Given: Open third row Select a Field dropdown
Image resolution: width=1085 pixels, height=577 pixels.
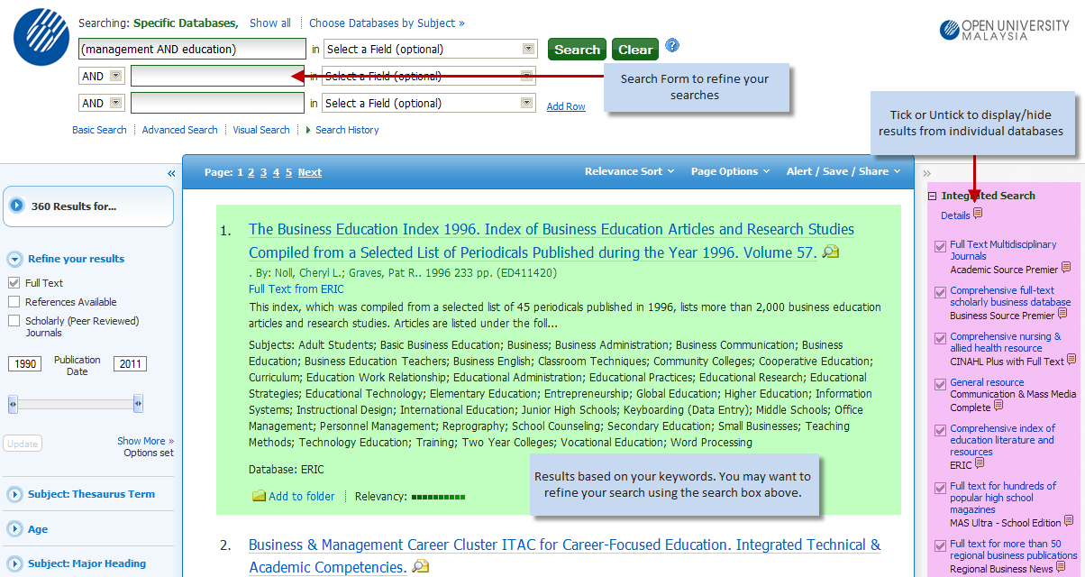Looking at the screenshot, I should pyautogui.click(x=430, y=103).
